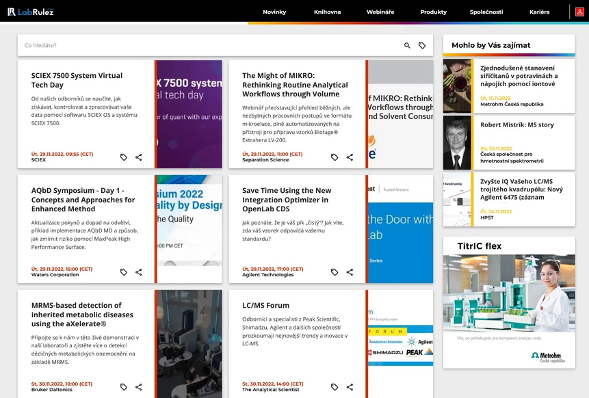Open the Společnosti menu
This screenshot has height=398, width=589.
[486, 12]
